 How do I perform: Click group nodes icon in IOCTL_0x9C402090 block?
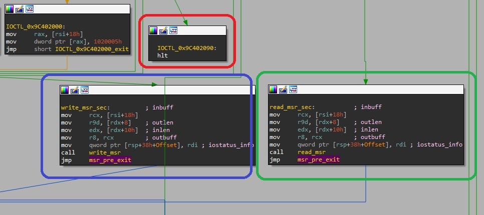tap(173, 30)
